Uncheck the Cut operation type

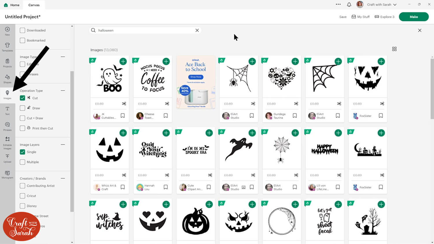(x=22, y=98)
